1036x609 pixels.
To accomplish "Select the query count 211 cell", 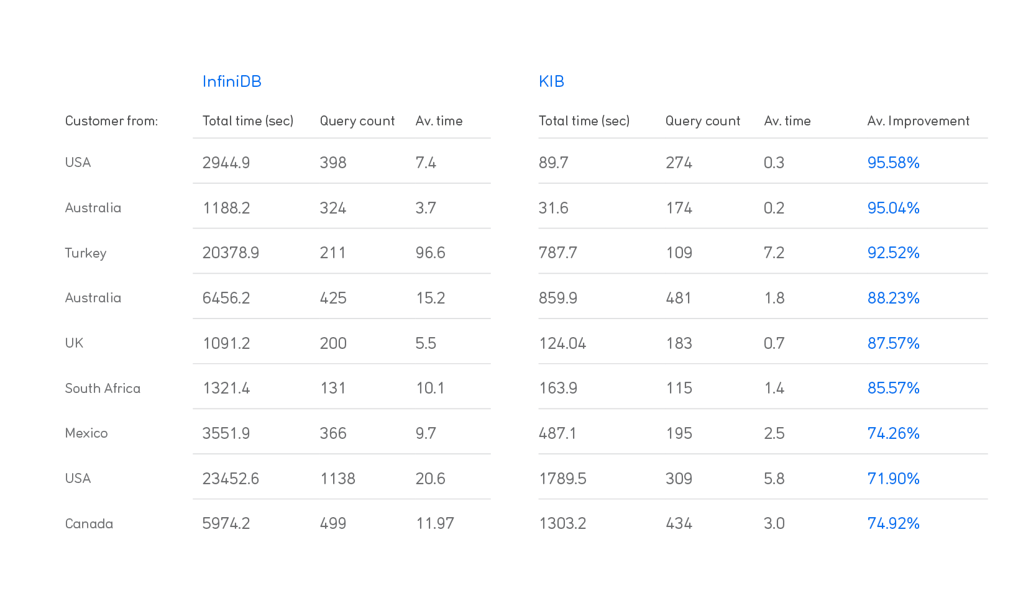I will click(x=333, y=253).
